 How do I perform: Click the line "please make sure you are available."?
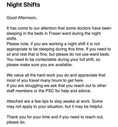coord(40,65)
